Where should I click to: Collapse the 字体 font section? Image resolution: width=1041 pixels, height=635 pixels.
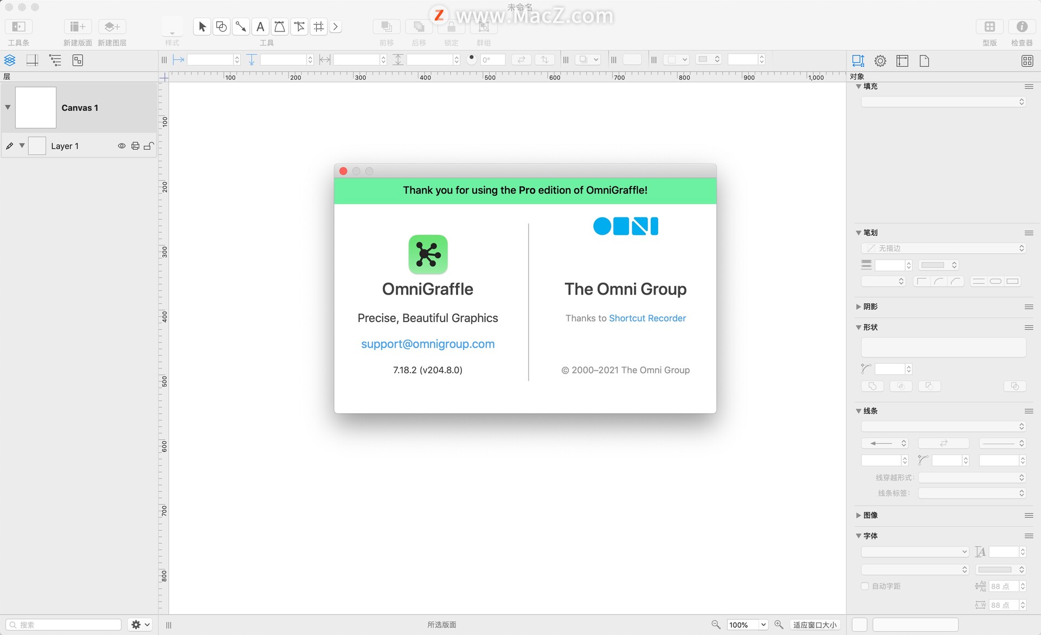858,536
